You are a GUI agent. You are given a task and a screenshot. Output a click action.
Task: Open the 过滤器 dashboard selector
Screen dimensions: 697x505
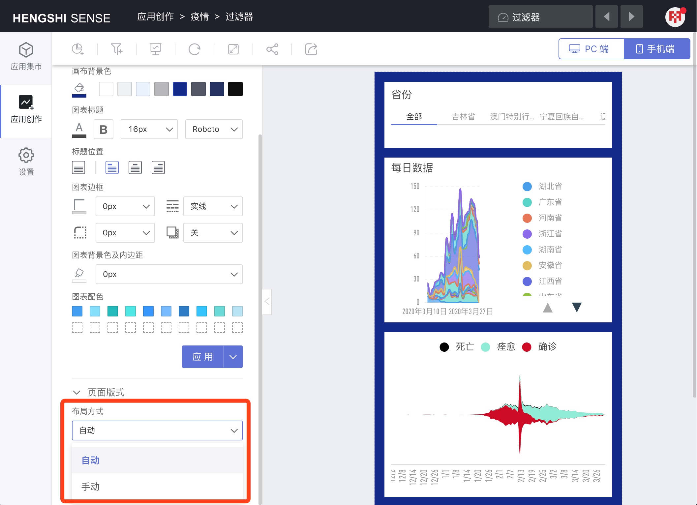point(540,16)
